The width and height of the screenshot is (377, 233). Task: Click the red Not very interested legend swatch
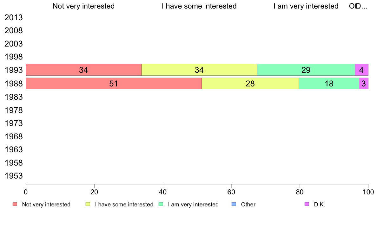click(15, 204)
